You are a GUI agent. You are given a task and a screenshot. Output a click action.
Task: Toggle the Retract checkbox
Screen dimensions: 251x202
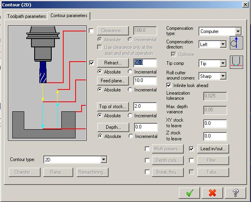click(91, 63)
